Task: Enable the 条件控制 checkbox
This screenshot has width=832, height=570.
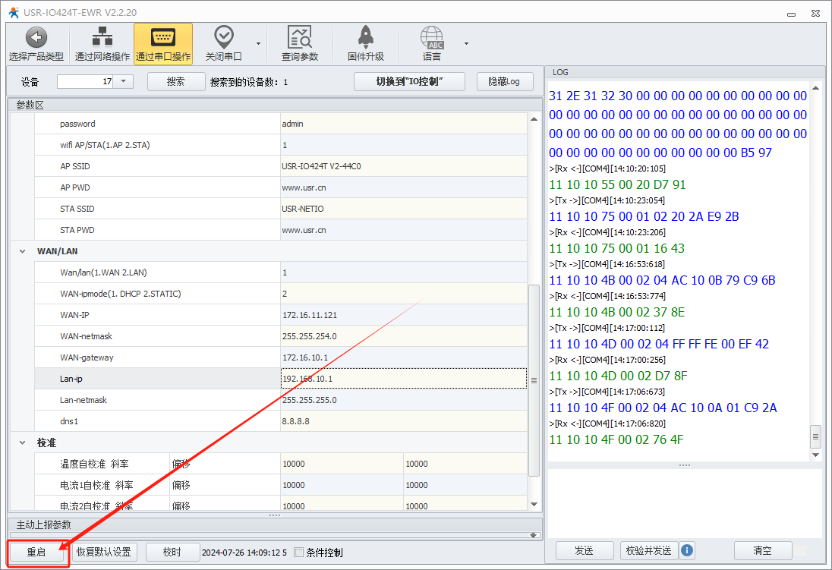Action: (299, 553)
